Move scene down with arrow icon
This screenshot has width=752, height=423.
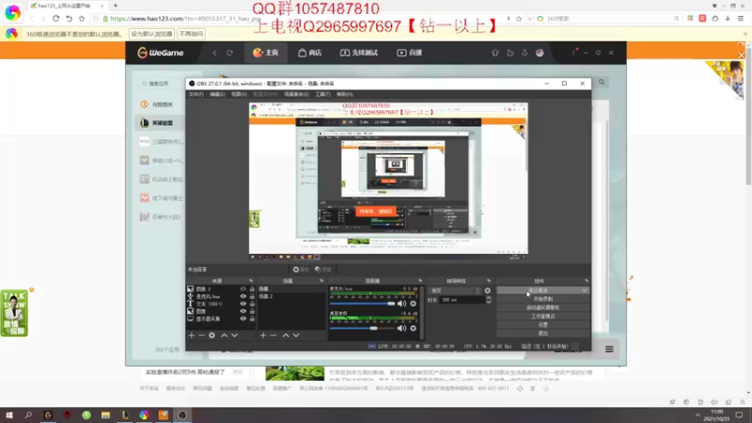296,336
